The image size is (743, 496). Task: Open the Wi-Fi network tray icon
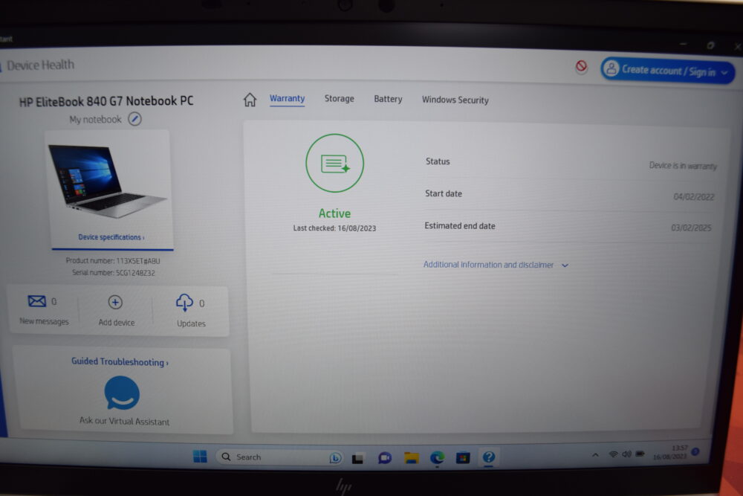click(613, 454)
